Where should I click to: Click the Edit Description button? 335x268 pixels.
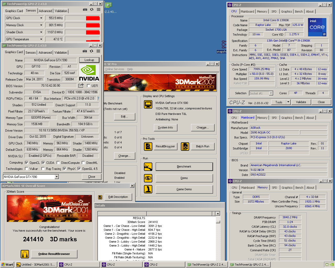click(x=118, y=197)
